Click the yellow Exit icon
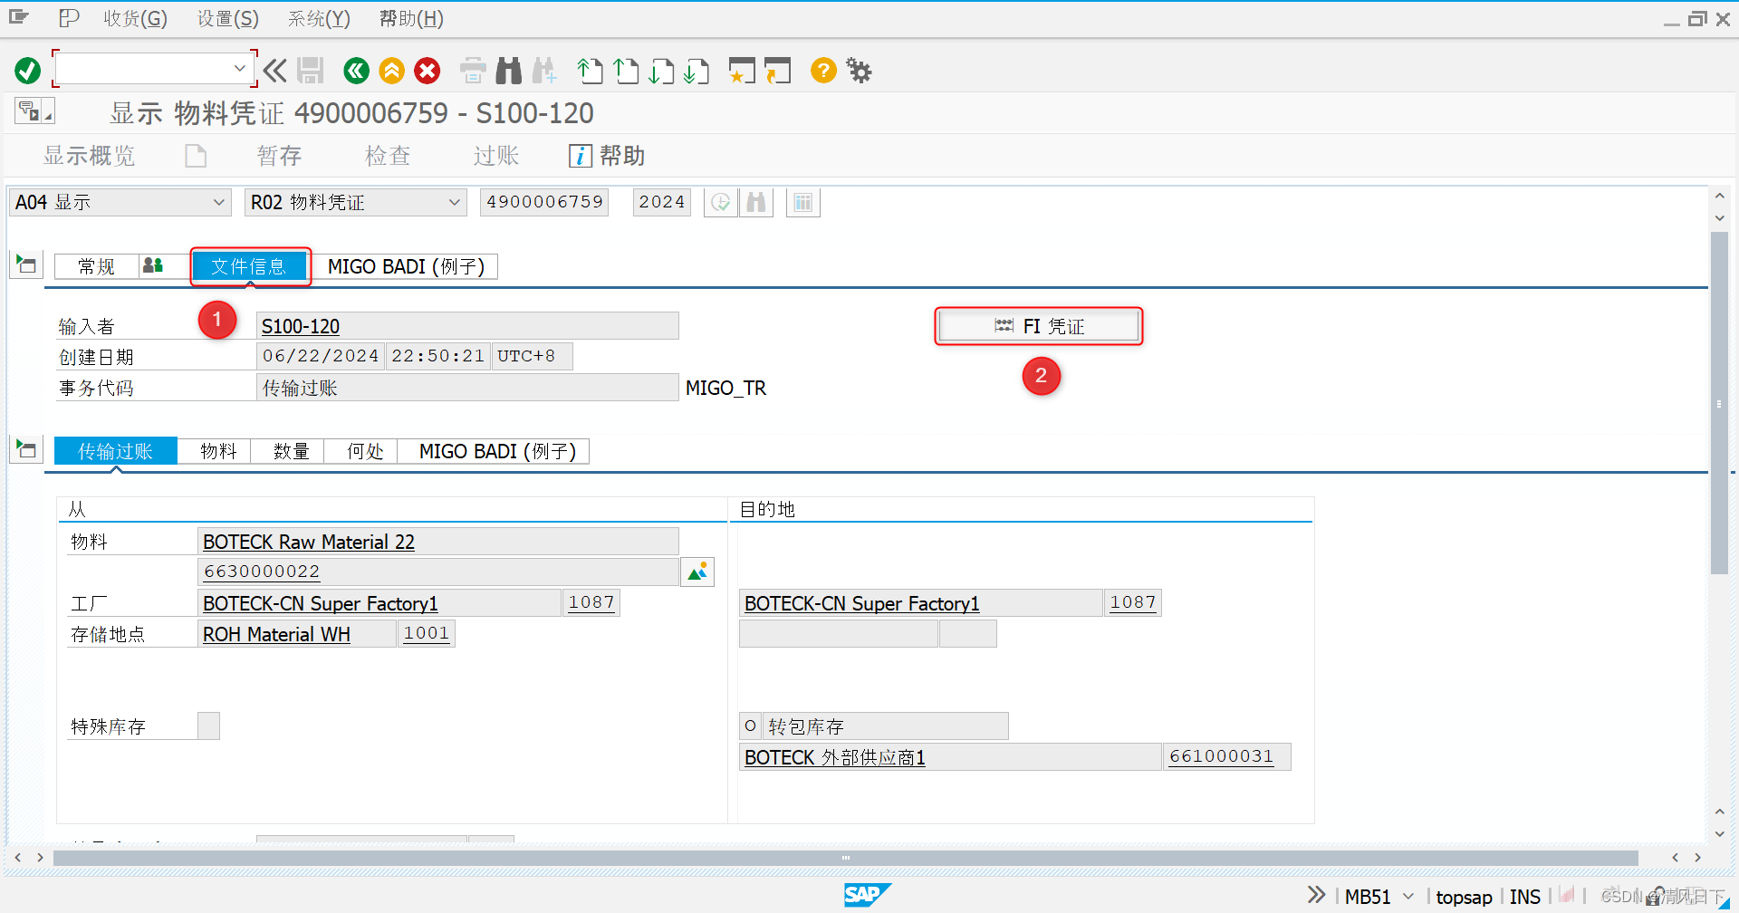Screen dimensions: 1739x913 (x=392, y=70)
